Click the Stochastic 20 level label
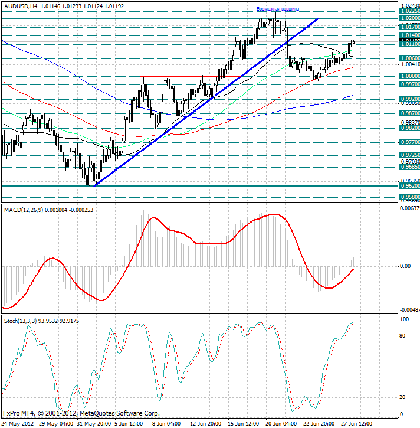Screen dimensions: 420x428 [402, 397]
